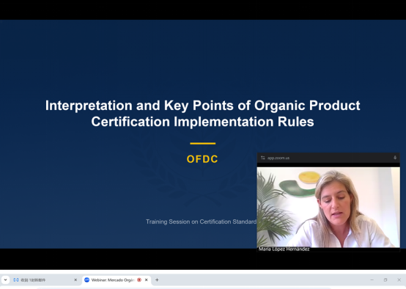Open a new browser tab with plus button
The width and height of the screenshot is (406, 289).
(157, 280)
